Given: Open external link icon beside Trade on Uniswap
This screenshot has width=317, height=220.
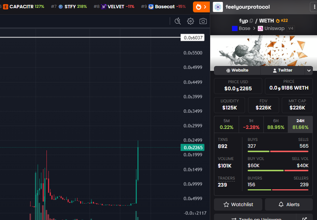Looking at the screenshot, I should click(x=304, y=219).
